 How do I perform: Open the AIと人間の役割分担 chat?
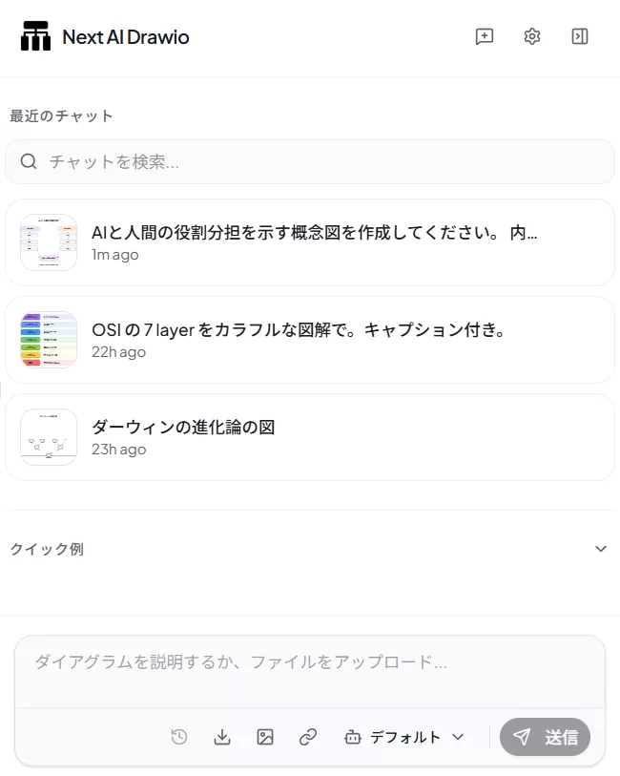[x=315, y=242]
